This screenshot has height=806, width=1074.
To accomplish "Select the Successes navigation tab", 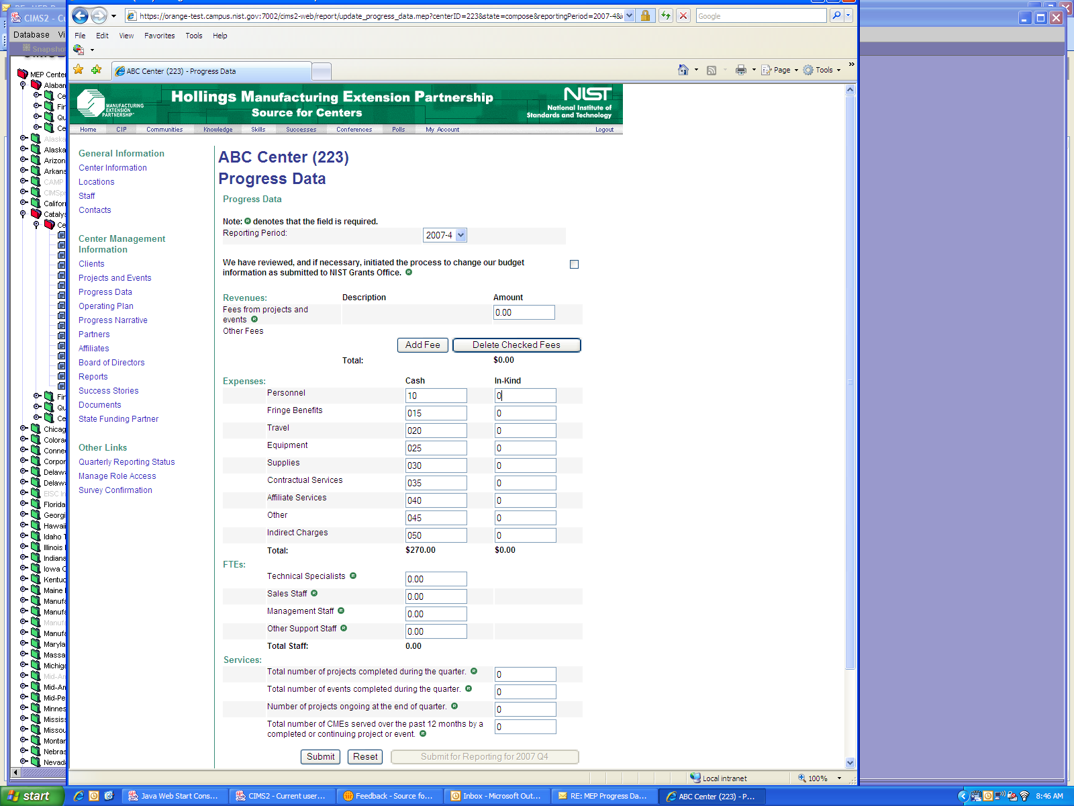I will tap(301, 130).
